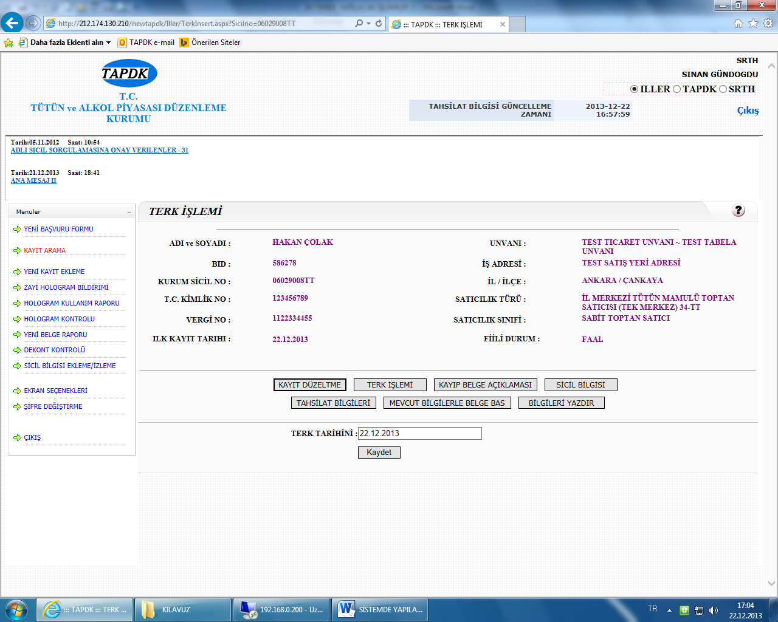The image size is (778, 622).
Task: Open the 192.168.0.200 remote desktop taskbar item
Action: [281, 609]
